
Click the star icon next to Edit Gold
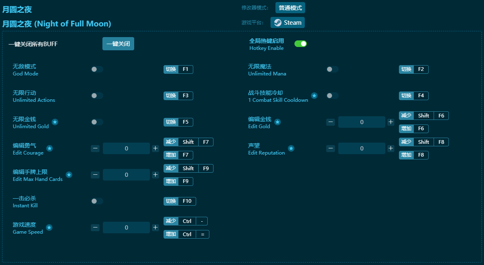(x=278, y=122)
